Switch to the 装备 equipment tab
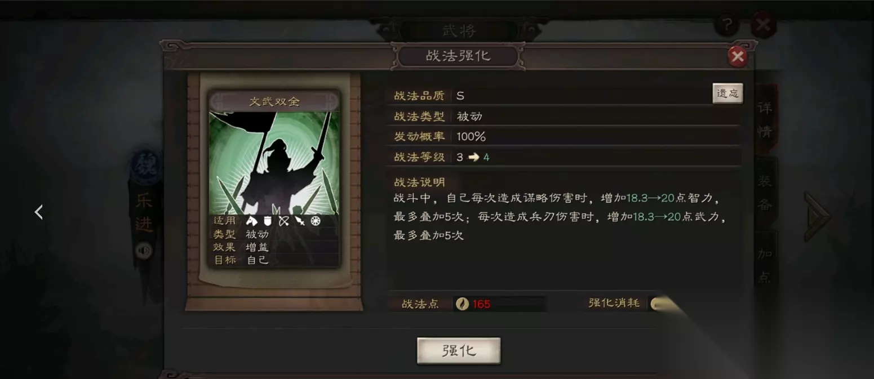This screenshot has width=874, height=379. (x=765, y=191)
